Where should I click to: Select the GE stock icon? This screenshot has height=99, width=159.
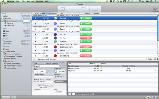point(4,33)
